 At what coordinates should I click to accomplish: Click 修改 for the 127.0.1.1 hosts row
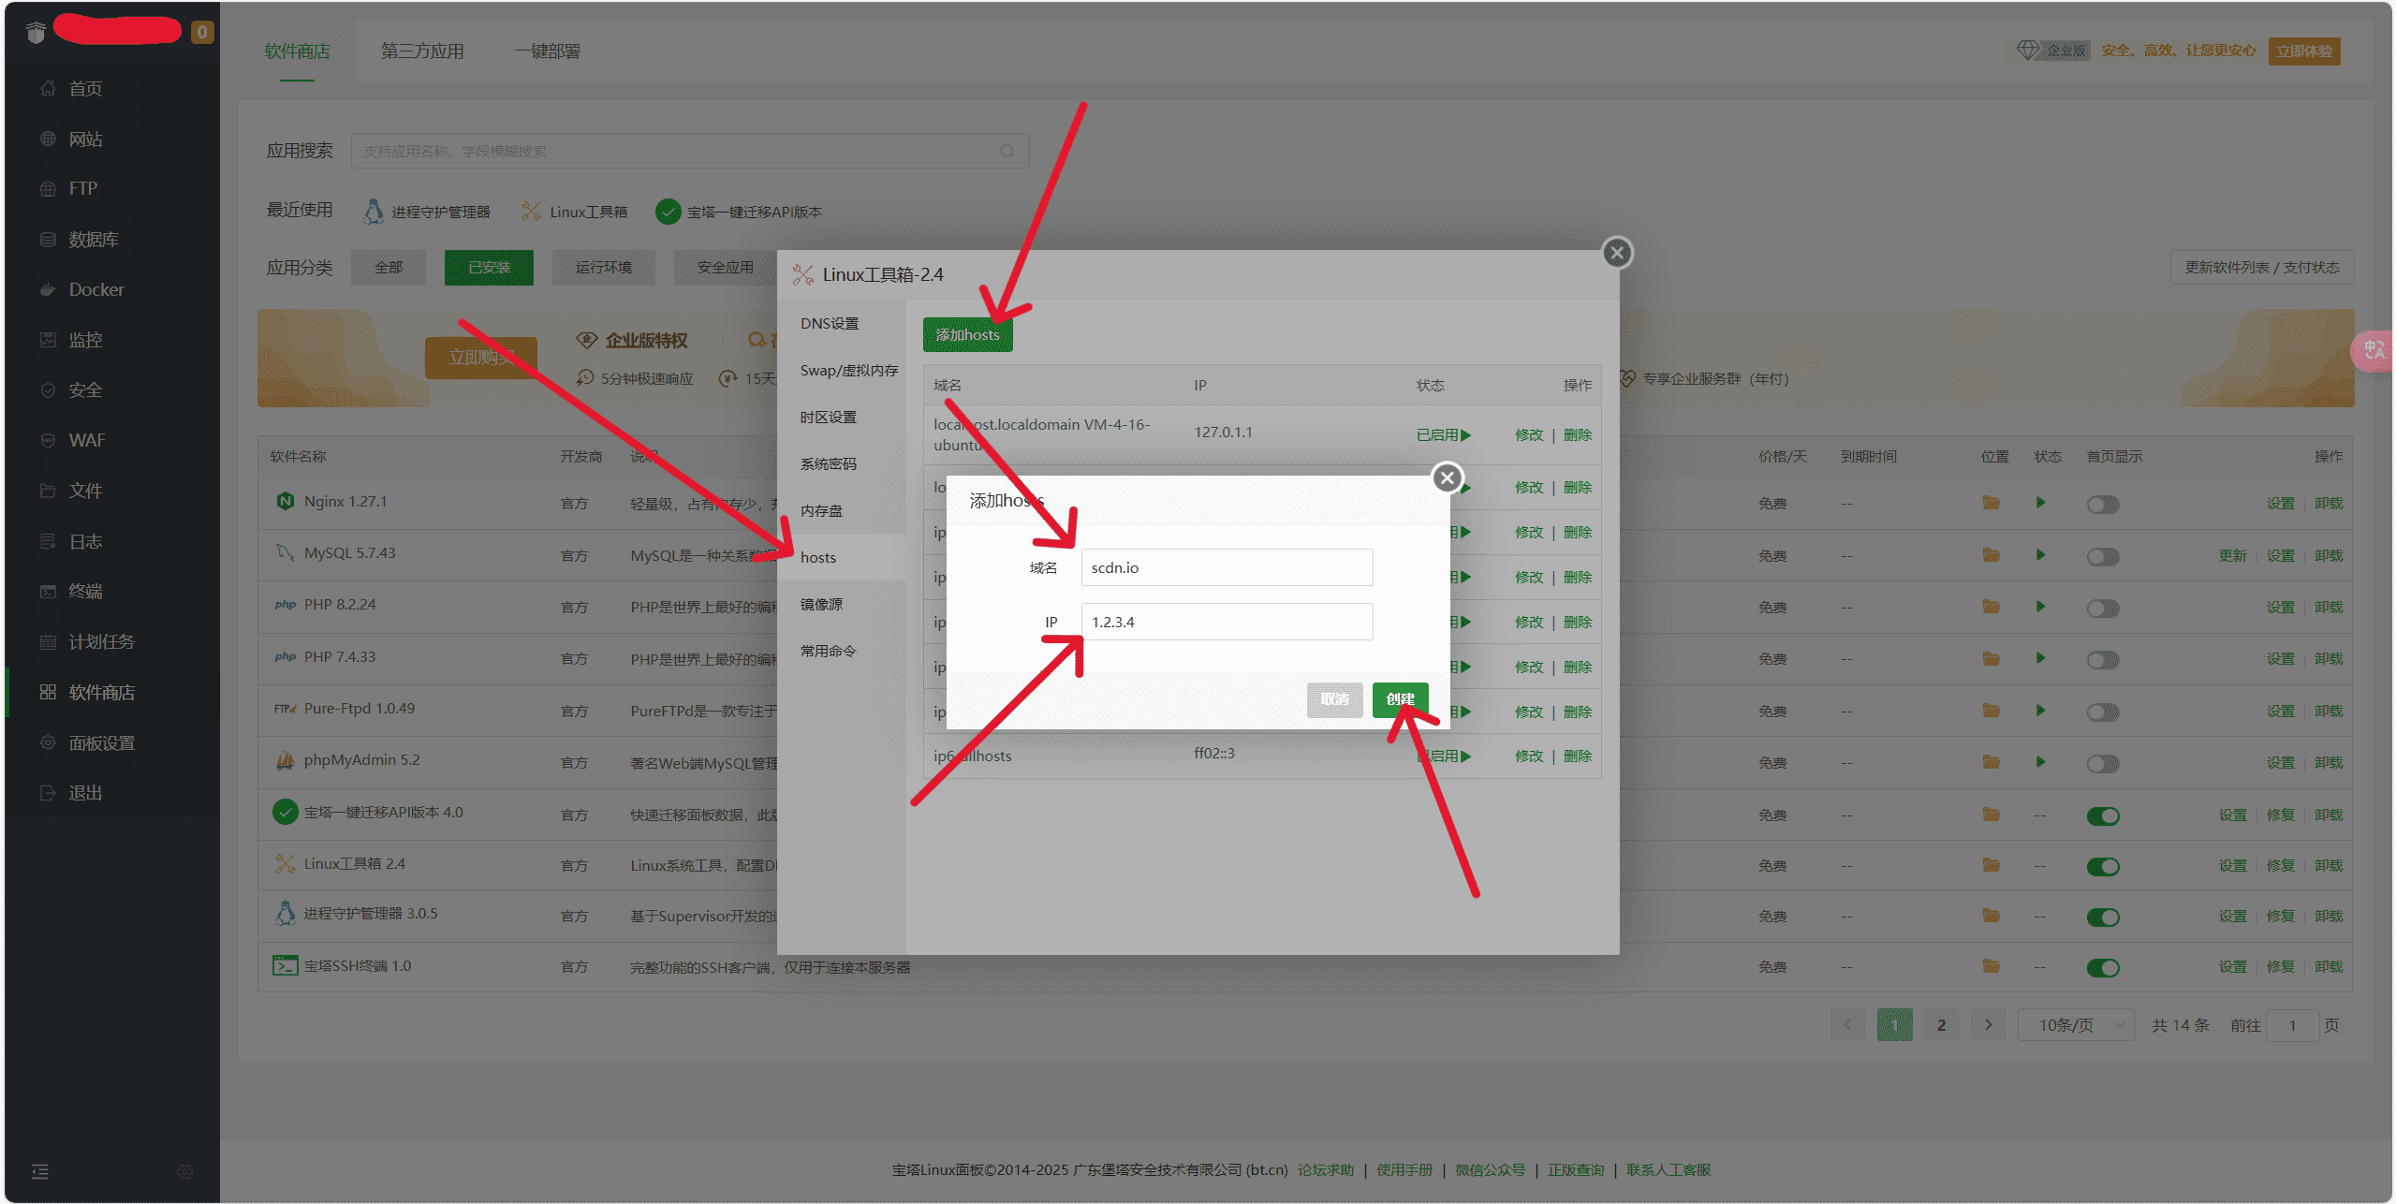pos(1529,435)
